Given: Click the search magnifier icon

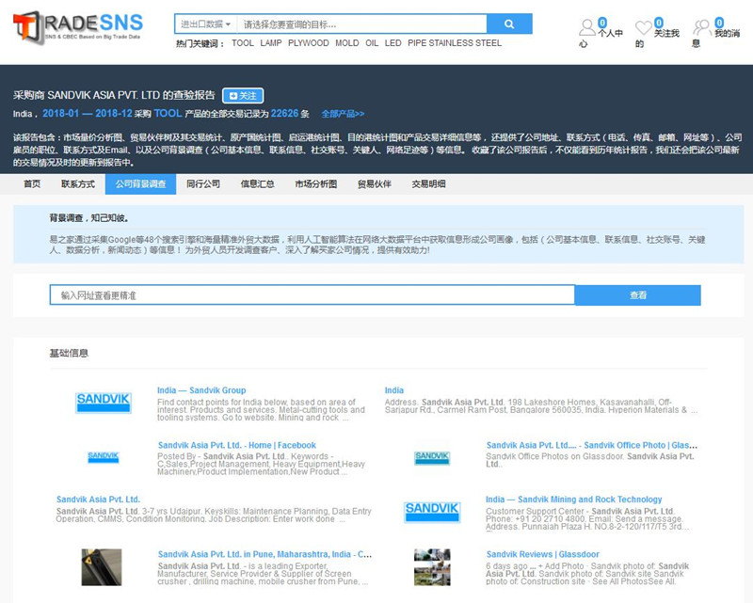Looking at the screenshot, I should [509, 23].
